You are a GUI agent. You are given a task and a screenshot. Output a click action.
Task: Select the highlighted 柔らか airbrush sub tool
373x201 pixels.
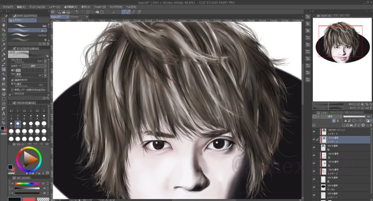[x=28, y=31]
